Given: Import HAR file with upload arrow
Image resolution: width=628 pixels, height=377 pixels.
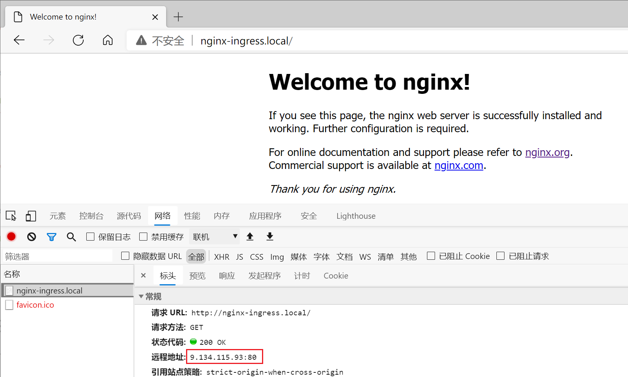Looking at the screenshot, I should click(250, 236).
